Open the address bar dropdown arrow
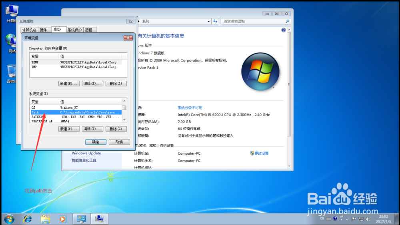 tap(209, 22)
